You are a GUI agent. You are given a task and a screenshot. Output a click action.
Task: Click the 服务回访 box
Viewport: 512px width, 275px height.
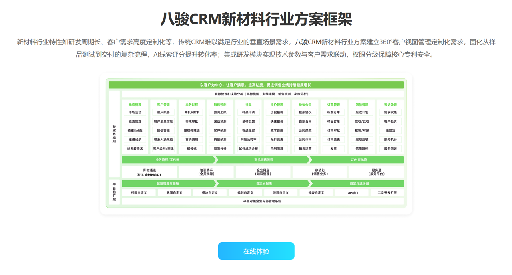390,148
